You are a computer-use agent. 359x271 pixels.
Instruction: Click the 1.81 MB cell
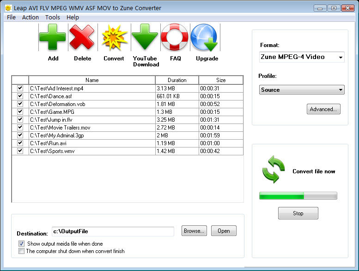tap(177, 104)
